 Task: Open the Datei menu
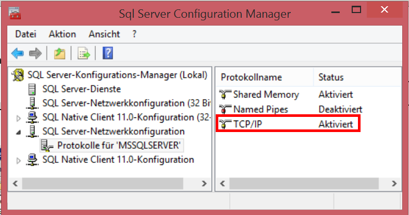point(26,34)
